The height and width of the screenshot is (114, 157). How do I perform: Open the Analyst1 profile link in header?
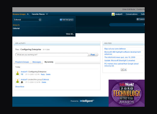[119, 14]
